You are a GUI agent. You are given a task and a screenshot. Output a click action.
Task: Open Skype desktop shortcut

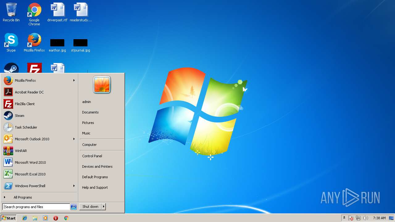click(x=11, y=43)
